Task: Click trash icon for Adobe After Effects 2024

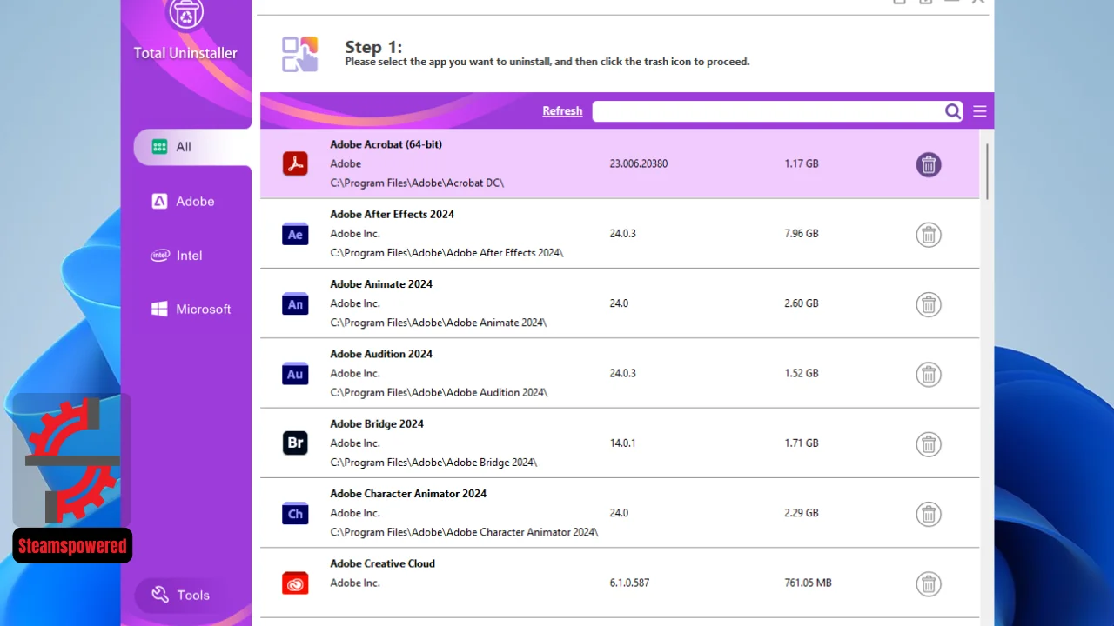Action: tap(929, 235)
